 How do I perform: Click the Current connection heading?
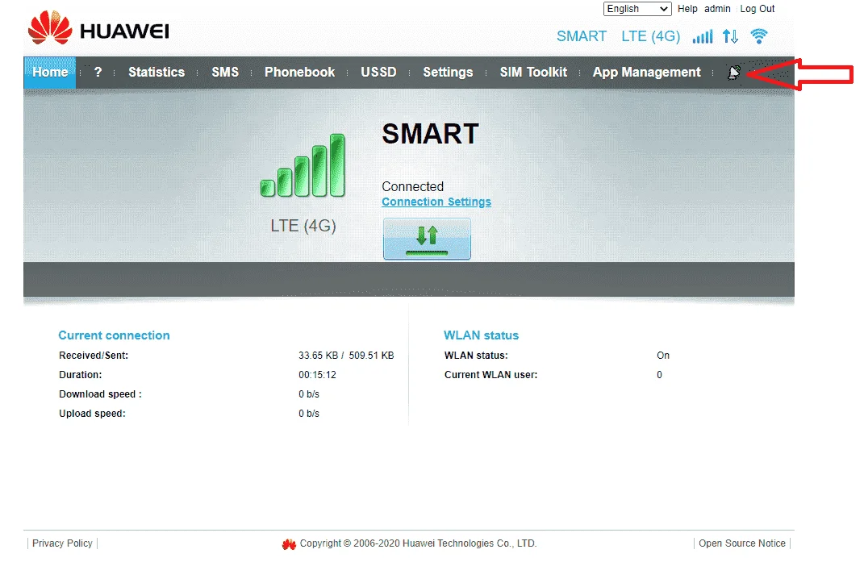pos(114,335)
